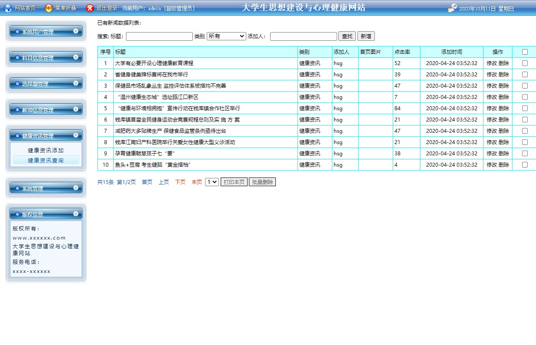Open 健康资讯查询 menu item
536x345 pixels.
coord(46,160)
